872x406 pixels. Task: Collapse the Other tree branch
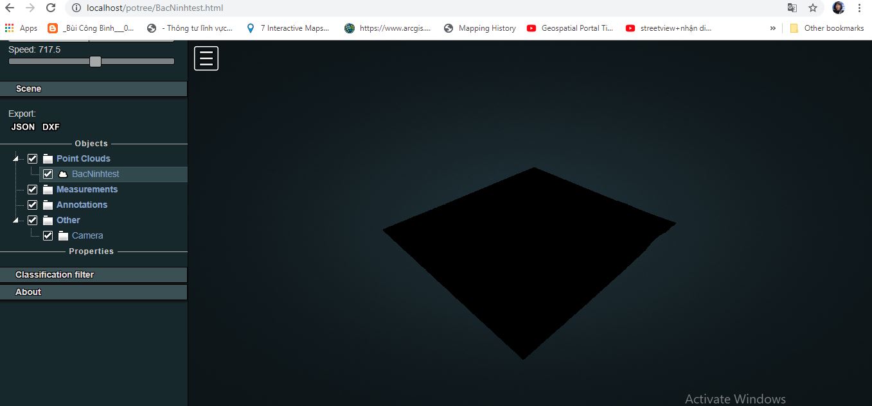point(15,219)
